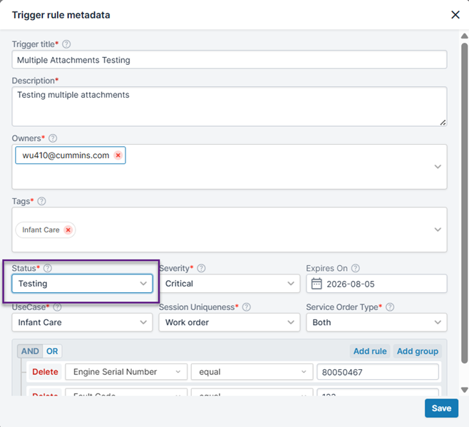Click help icon beside Tags label

coord(41,201)
